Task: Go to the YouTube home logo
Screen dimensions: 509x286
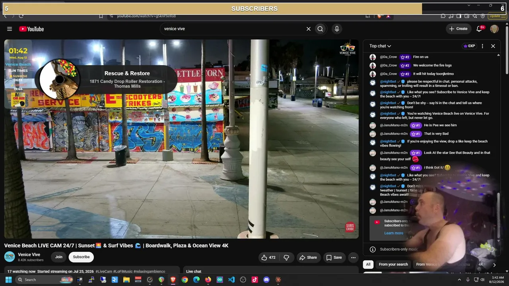Action: (x=31, y=29)
